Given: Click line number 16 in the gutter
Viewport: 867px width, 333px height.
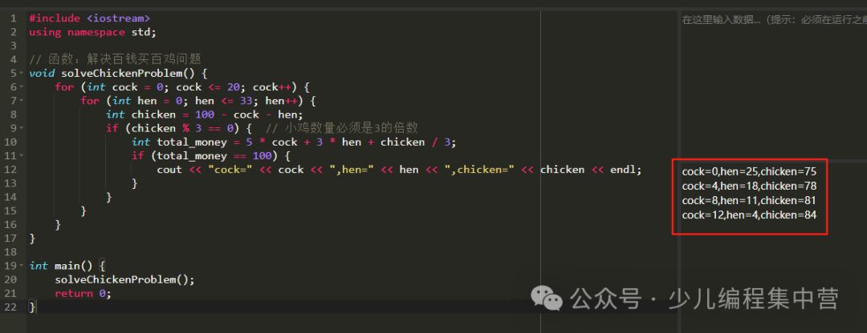Looking at the screenshot, I should [11, 225].
